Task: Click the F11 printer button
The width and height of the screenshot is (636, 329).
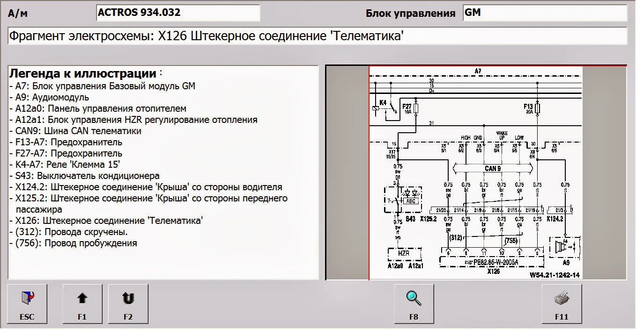Action: [562, 304]
